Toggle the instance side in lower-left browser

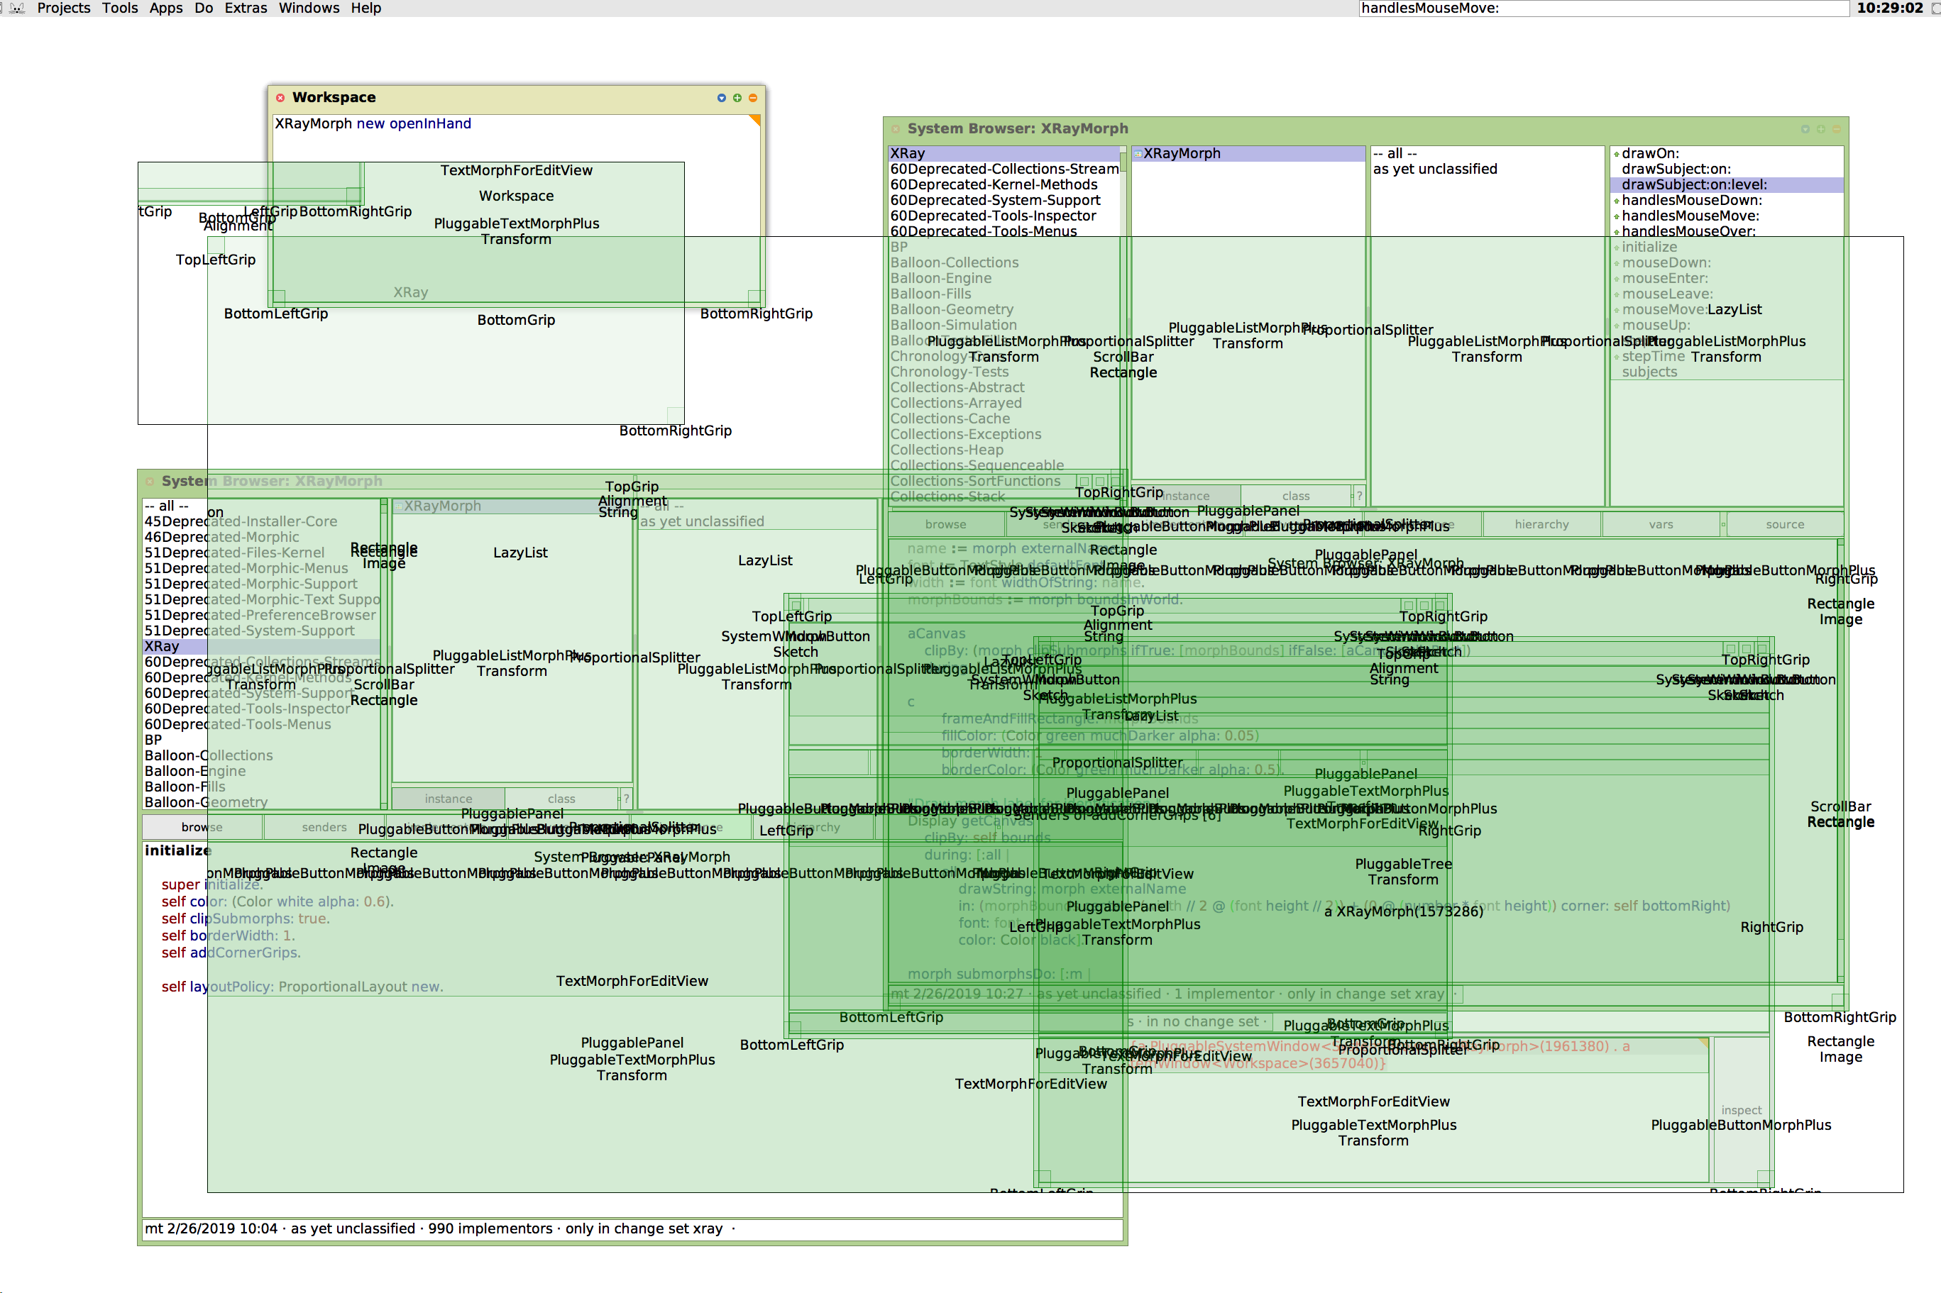(x=448, y=798)
